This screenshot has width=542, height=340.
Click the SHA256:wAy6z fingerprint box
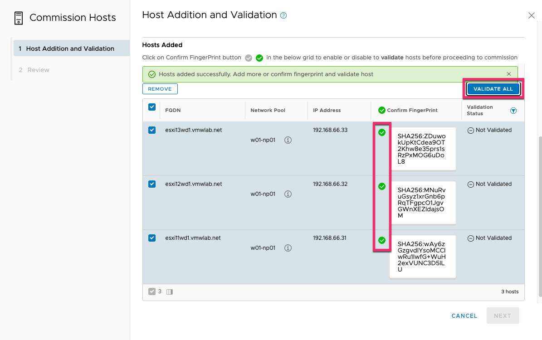click(422, 257)
